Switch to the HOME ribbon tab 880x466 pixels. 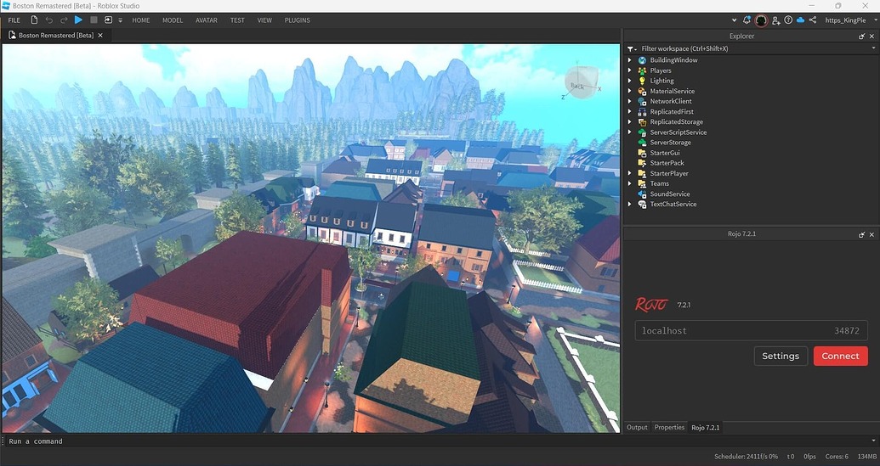[x=141, y=20]
